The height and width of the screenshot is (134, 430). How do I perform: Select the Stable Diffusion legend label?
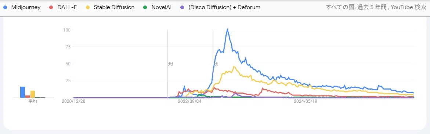pos(114,7)
